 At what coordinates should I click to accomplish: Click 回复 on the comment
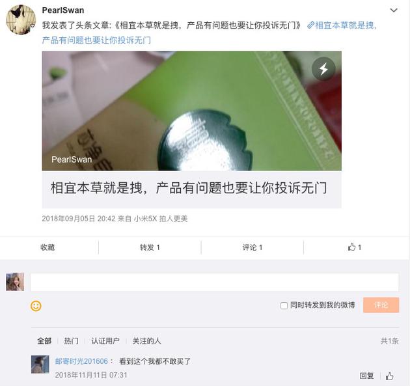(366, 376)
